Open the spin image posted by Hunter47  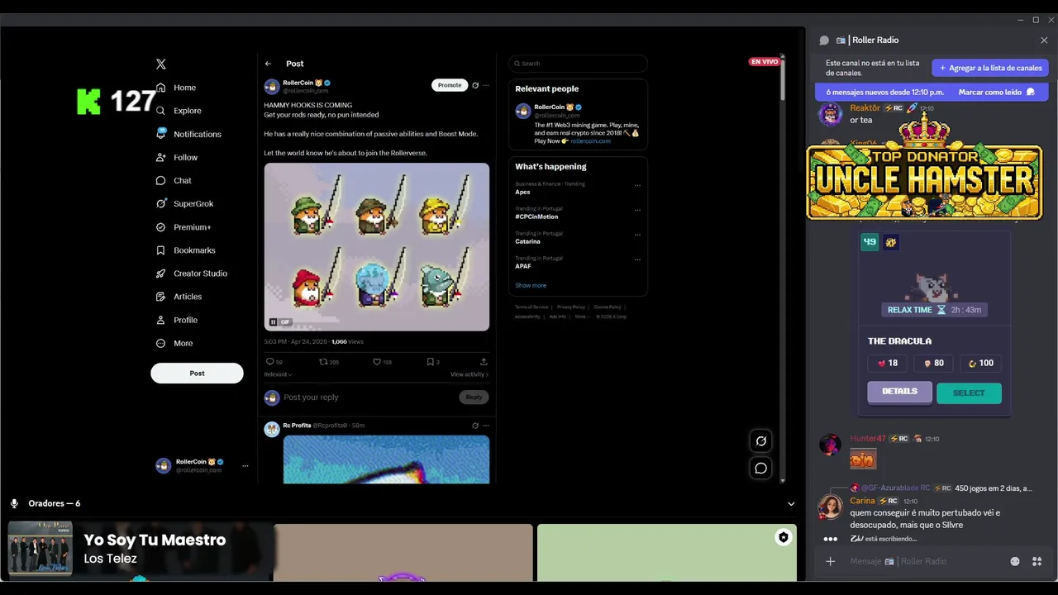click(x=863, y=459)
